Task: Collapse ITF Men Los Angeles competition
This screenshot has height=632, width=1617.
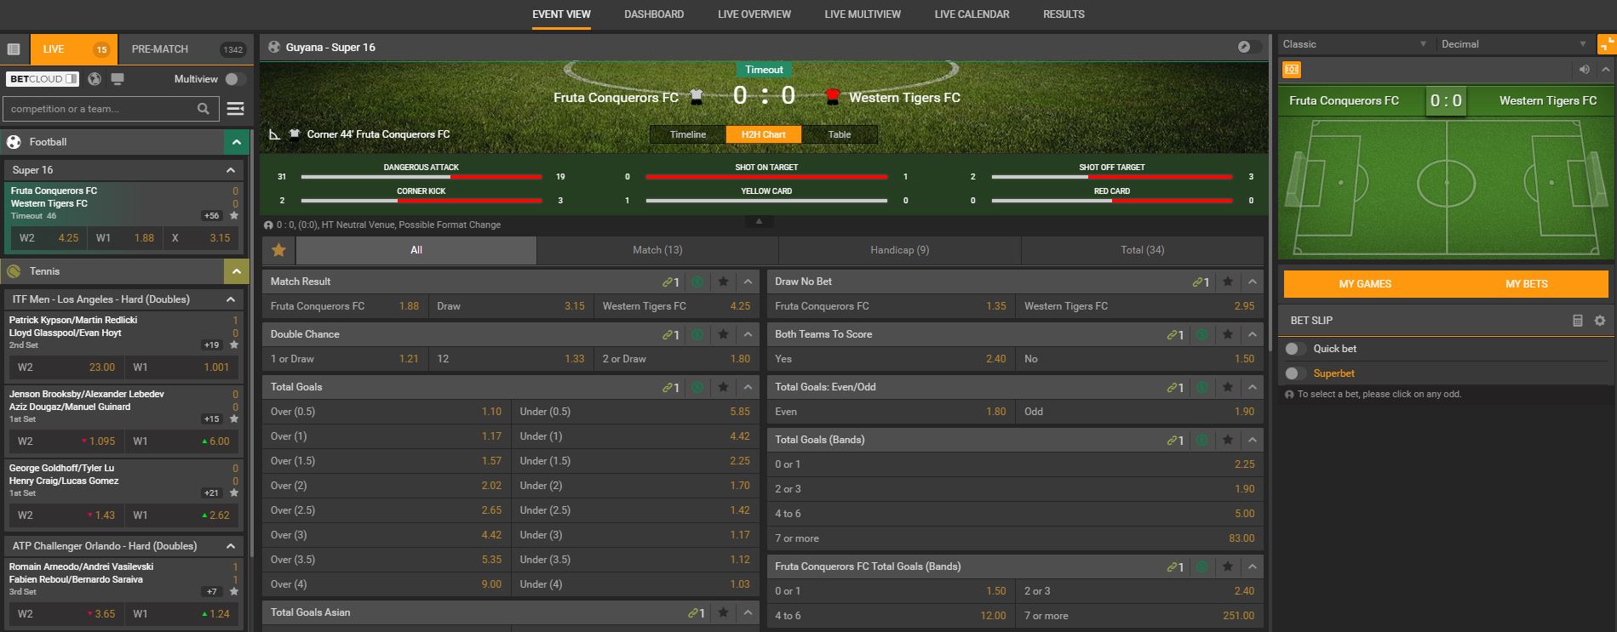Action: coord(231,299)
